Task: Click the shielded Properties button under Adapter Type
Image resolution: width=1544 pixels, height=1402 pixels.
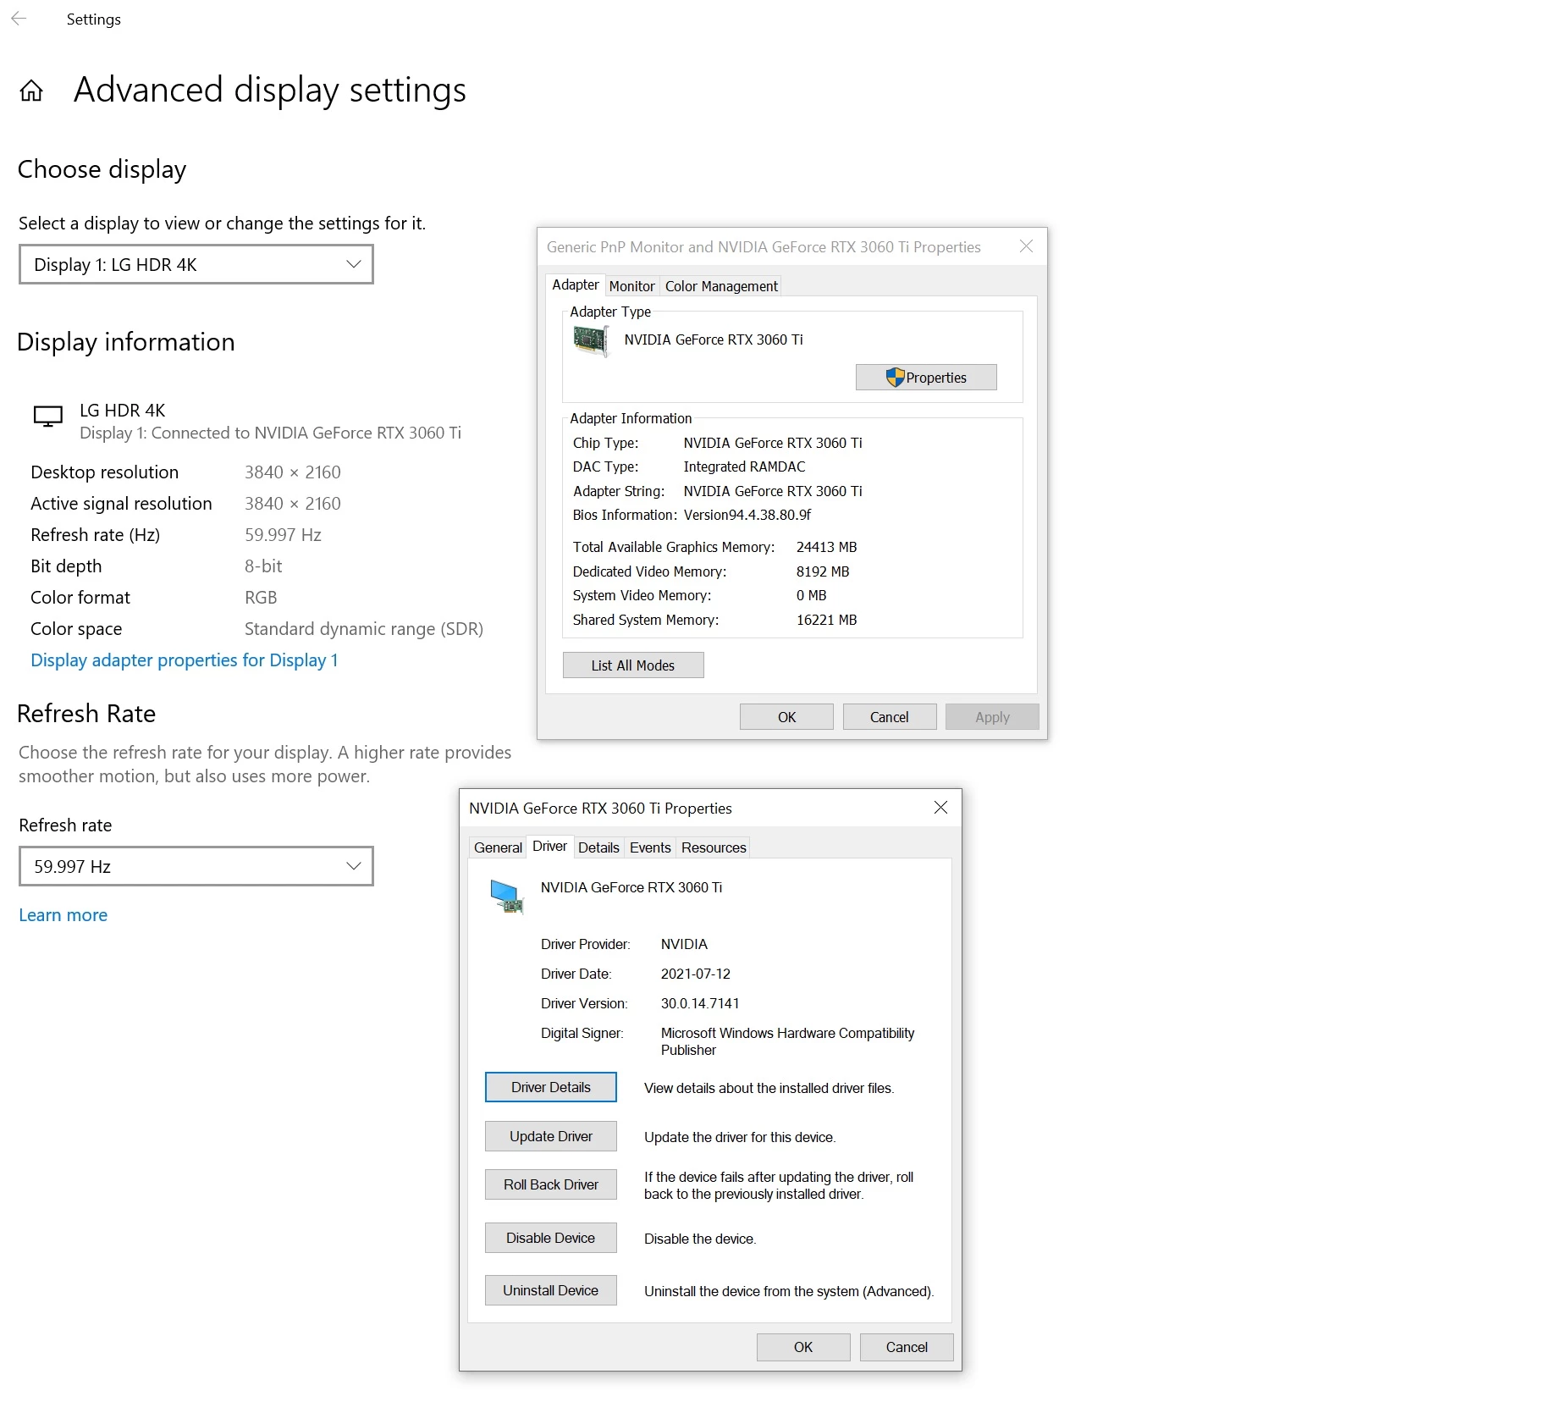Action: coord(926,378)
